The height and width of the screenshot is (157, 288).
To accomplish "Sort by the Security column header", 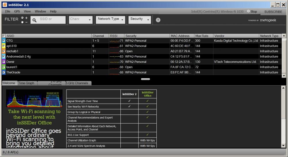I will tap(147, 36).
